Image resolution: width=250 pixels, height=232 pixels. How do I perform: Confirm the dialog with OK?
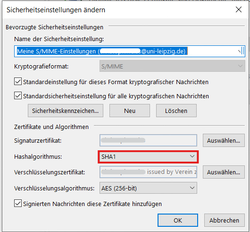pyautogui.click(x=178, y=220)
